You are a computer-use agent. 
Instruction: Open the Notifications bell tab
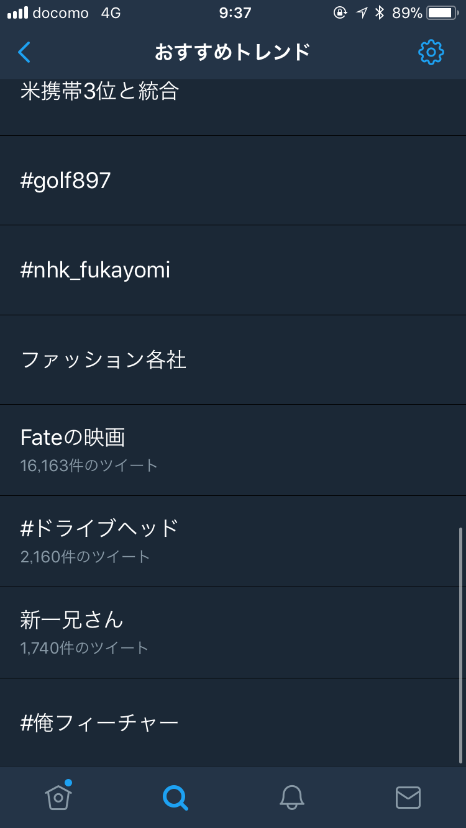291,798
